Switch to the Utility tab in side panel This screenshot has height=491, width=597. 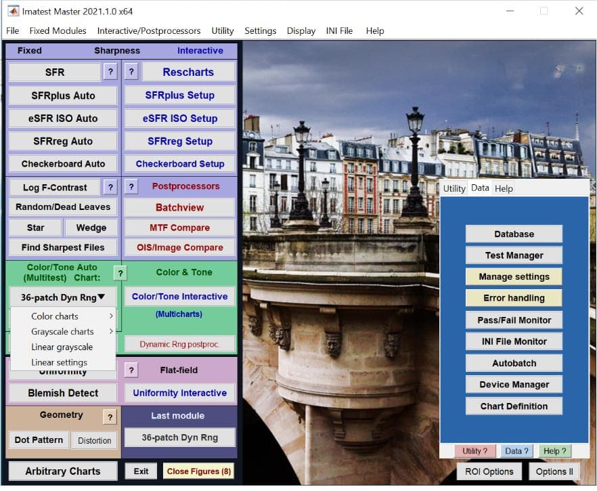(x=454, y=188)
